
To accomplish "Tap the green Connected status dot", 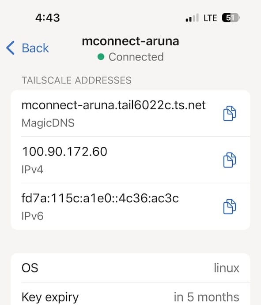I will [x=101, y=57].
